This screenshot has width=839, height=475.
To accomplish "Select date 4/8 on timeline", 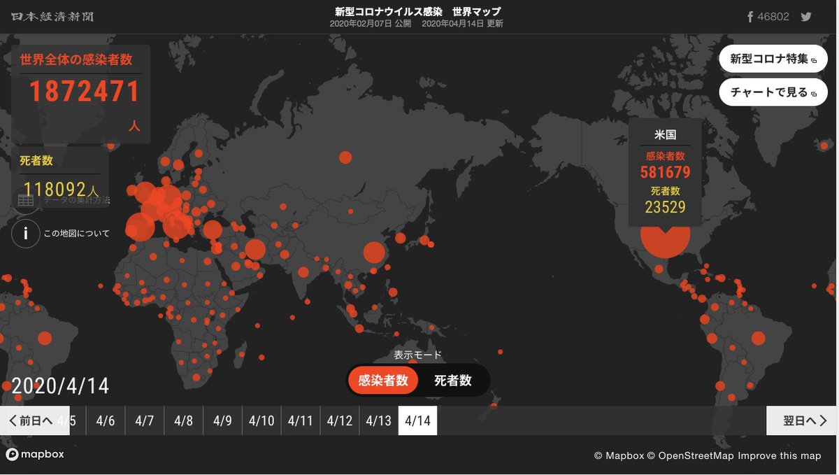I will click(x=184, y=420).
